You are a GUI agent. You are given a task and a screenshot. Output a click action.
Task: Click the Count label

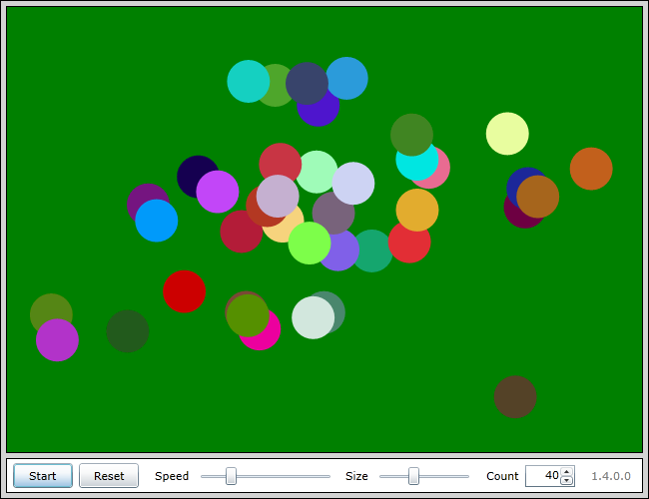[x=502, y=476]
